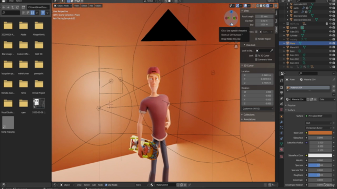
Task: Open the Tool settings properties tab
Action: [281, 80]
